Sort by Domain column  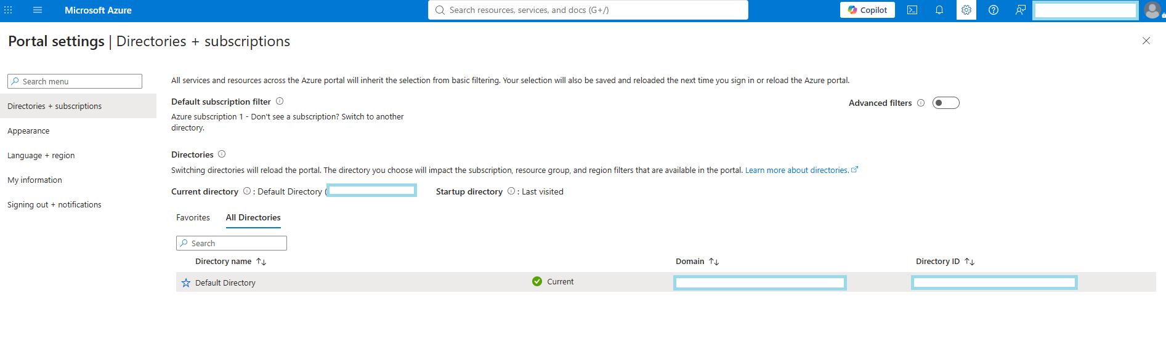point(697,261)
